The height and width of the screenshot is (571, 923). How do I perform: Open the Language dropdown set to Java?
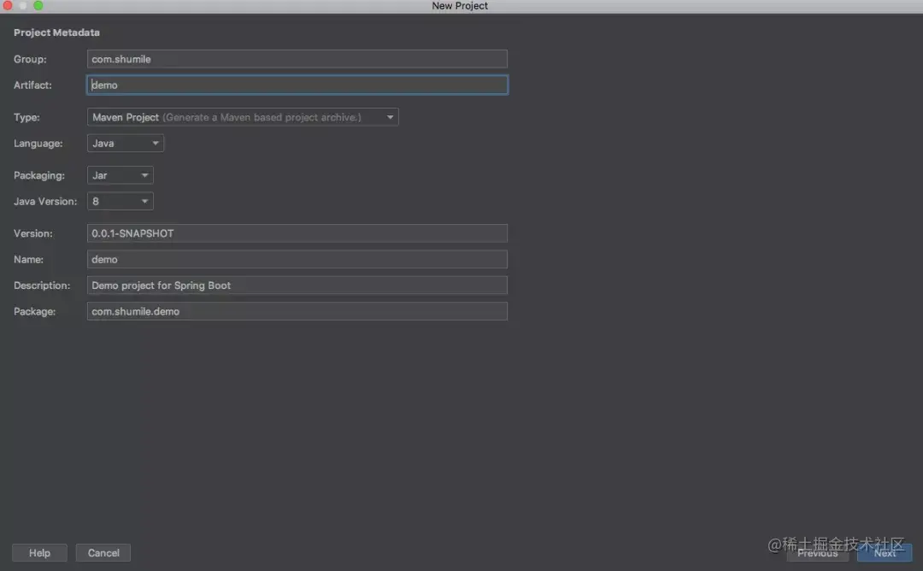126,143
